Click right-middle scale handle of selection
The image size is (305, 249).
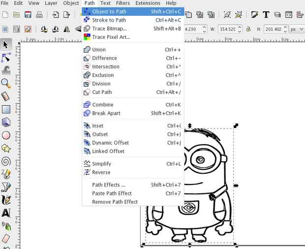(x=236, y=186)
